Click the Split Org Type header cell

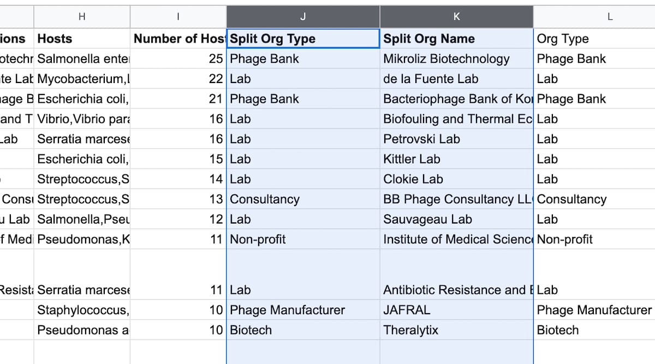click(x=303, y=38)
